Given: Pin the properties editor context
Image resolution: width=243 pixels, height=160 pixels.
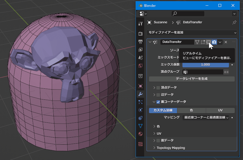Looking at the screenshot, I should (x=234, y=22).
